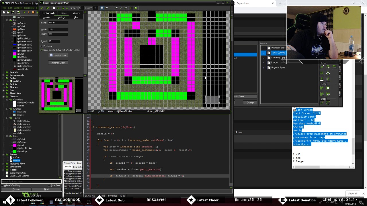Expand the Backgrounds folder in resource tree
Image resolution: width=367 pixels, height=206 pixels.
[3, 75]
